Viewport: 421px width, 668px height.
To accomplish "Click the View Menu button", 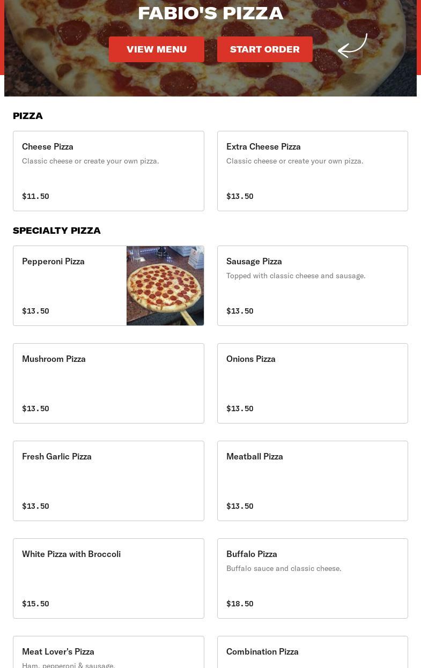I will (x=157, y=49).
